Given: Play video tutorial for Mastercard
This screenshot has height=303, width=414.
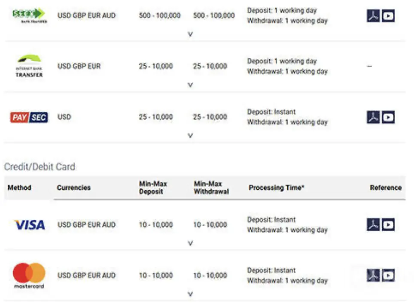Looking at the screenshot, I should coord(388,275).
